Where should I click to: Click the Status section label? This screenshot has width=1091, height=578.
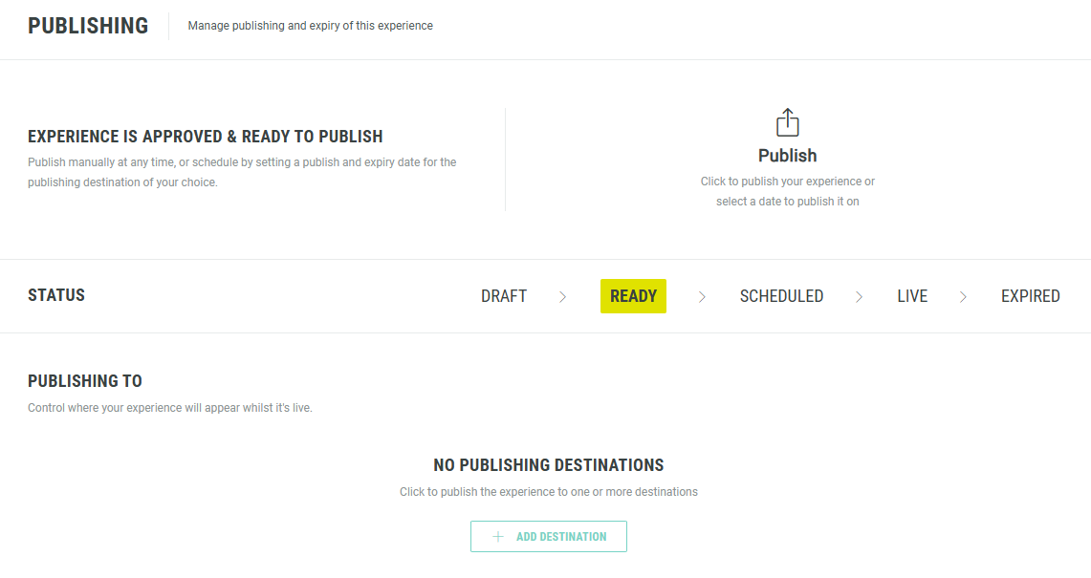point(56,295)
